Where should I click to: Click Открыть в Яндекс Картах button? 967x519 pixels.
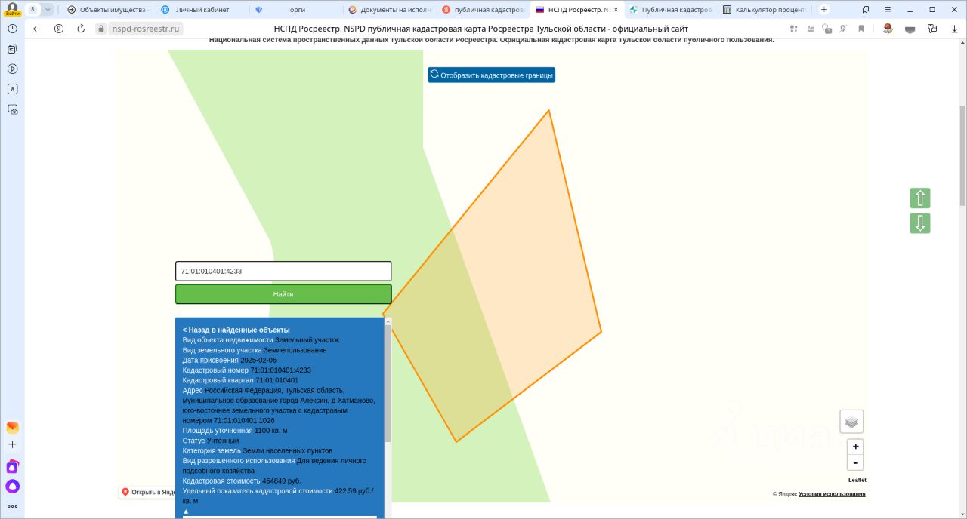147,492
